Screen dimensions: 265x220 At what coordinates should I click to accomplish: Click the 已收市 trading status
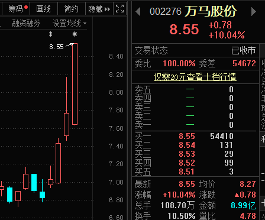coord(244,50)
